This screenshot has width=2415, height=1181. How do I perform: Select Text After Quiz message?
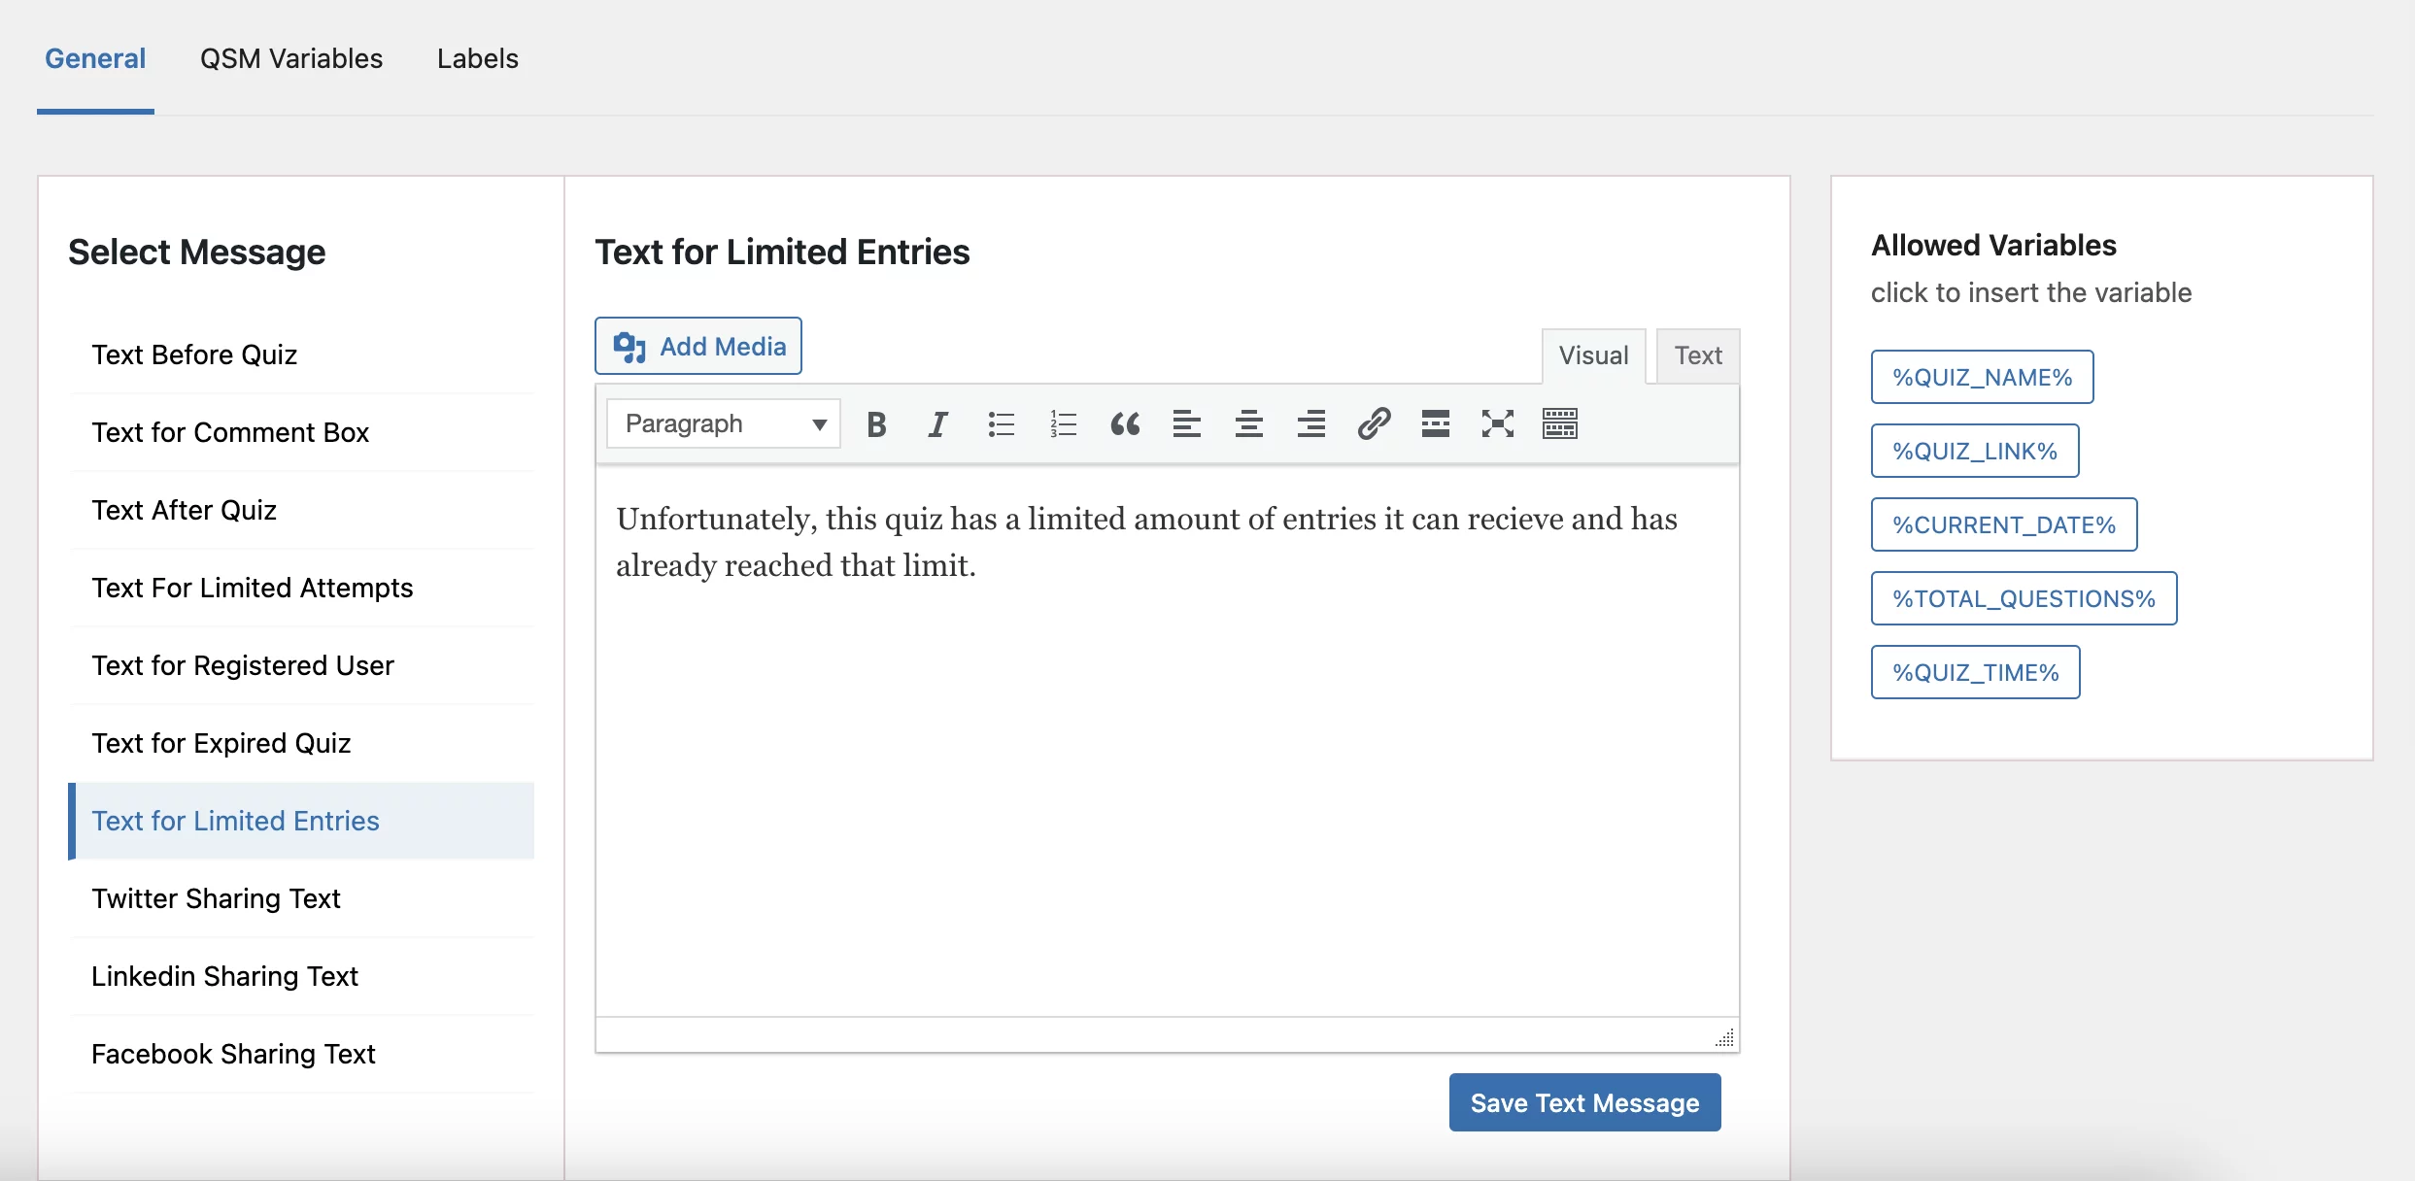(x=301, y=510)
